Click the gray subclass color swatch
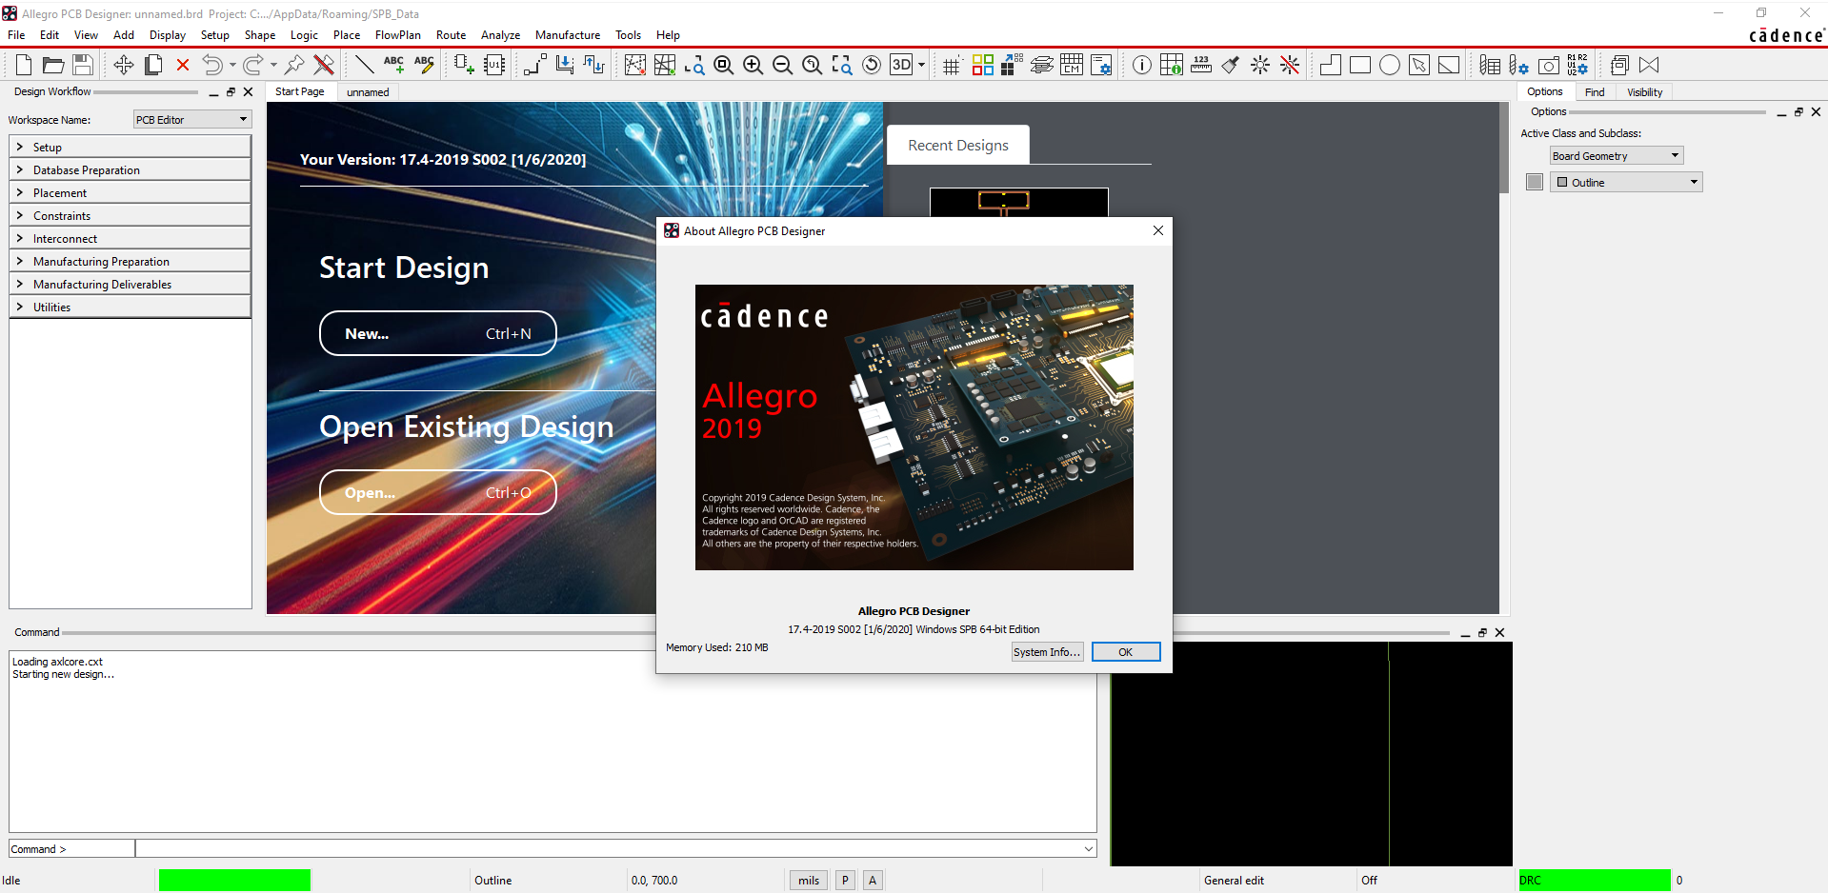1828x893 pixels. click(1535, 182)
